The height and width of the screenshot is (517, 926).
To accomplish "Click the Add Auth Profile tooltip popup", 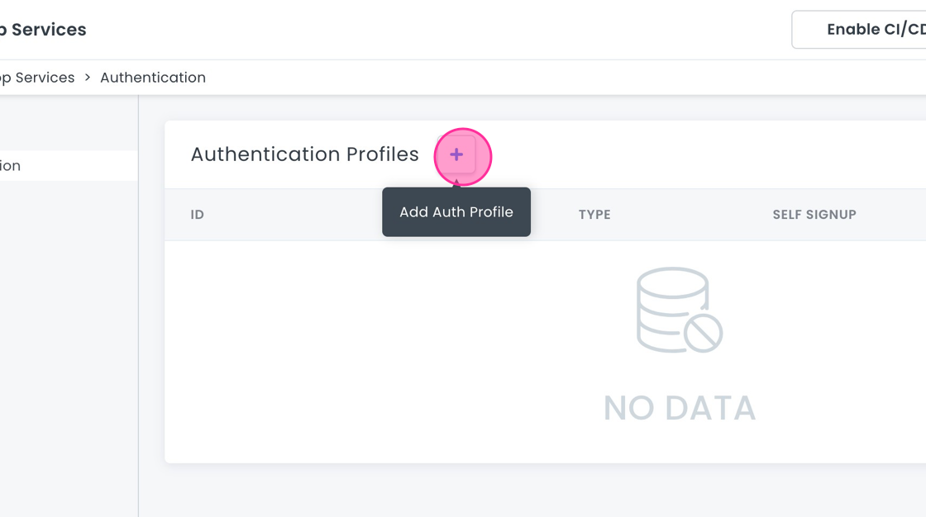I will coord(456,211).
